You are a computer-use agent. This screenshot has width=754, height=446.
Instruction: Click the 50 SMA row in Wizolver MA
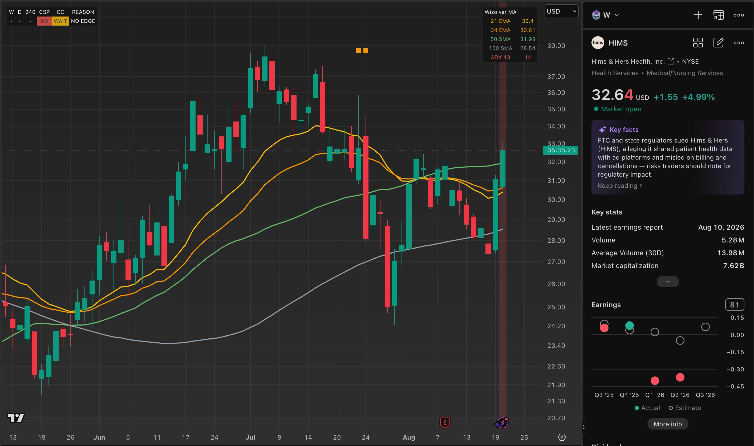510,39
